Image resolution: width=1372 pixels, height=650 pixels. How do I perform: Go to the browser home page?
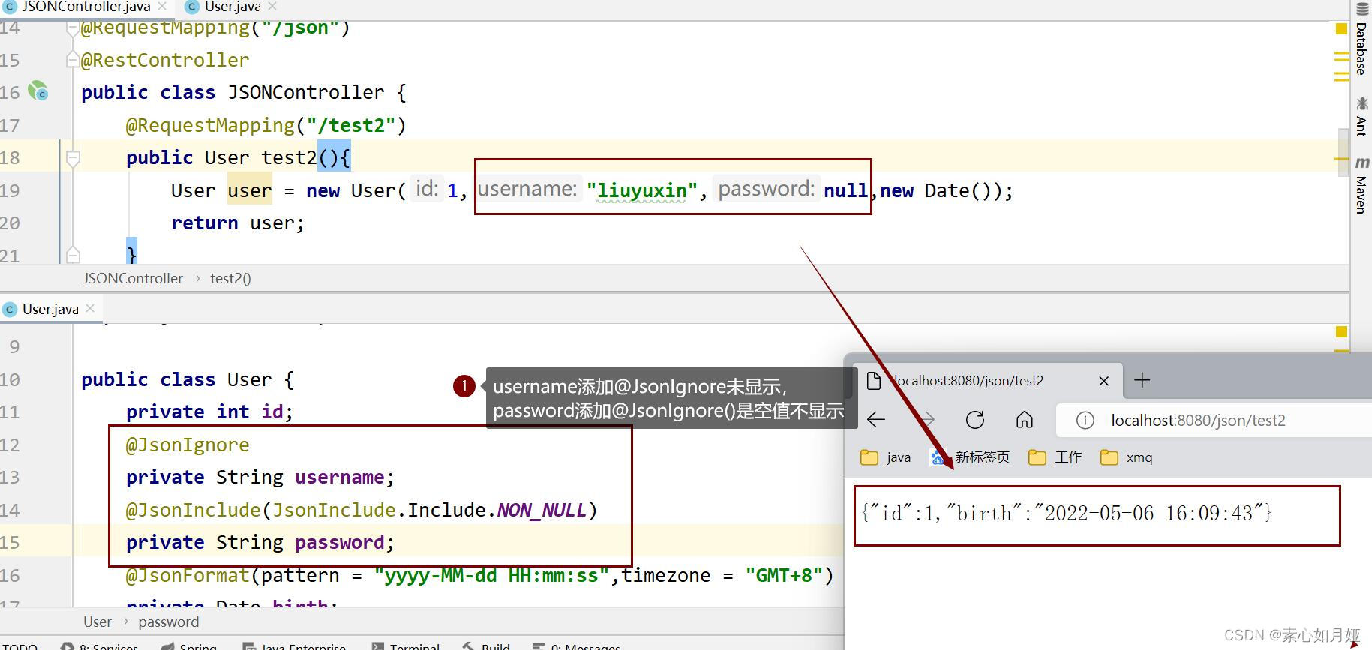pyautogui.click(x=1025, y=420)
